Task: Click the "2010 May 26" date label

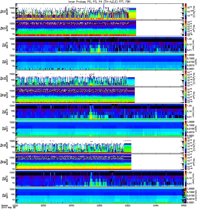Action: (x=8, y=208)
